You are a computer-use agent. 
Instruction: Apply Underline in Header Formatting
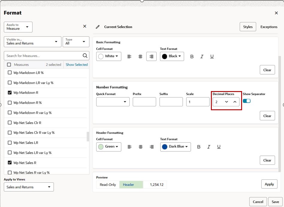pos(219,147)
